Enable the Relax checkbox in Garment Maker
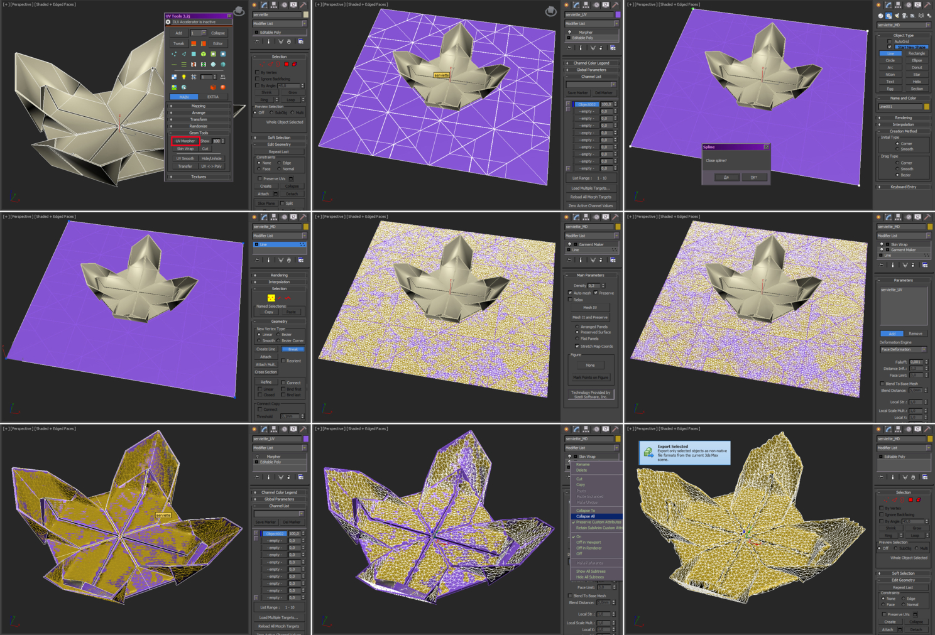The width and height of the screenshot is (935, 635). click(x=570, y=300)
